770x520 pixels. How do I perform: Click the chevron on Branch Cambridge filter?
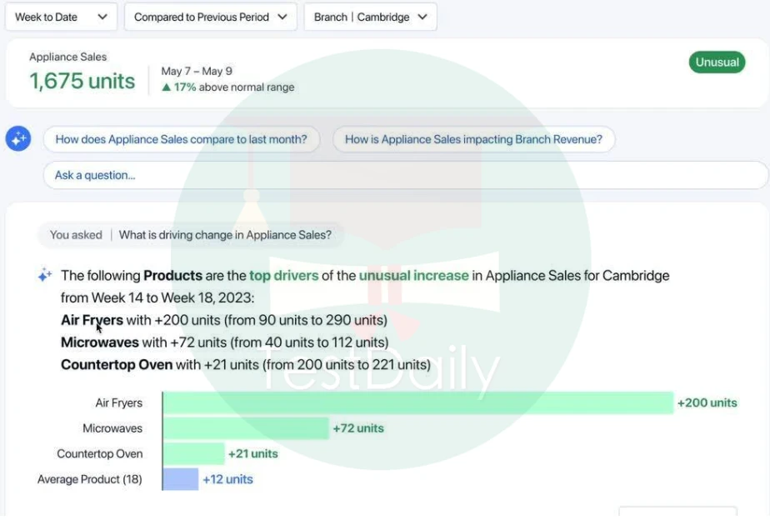tap(422, 17)
